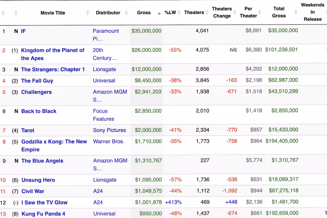
Task: Select the -163 theaters change value
Action: [232, 80]
